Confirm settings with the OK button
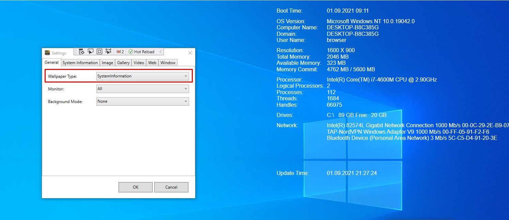The height and width of the screenshot is (220, 509). [x=136, y=187]
